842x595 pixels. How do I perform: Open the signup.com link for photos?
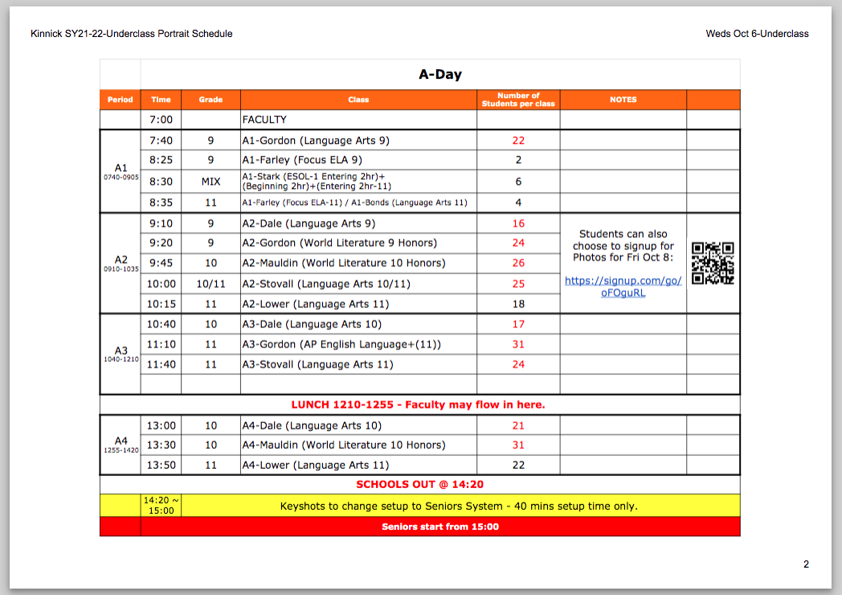point(623,286)
